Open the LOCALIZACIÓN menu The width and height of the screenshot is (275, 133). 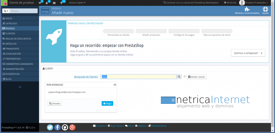pyautogui.click(x=20, y=54)
